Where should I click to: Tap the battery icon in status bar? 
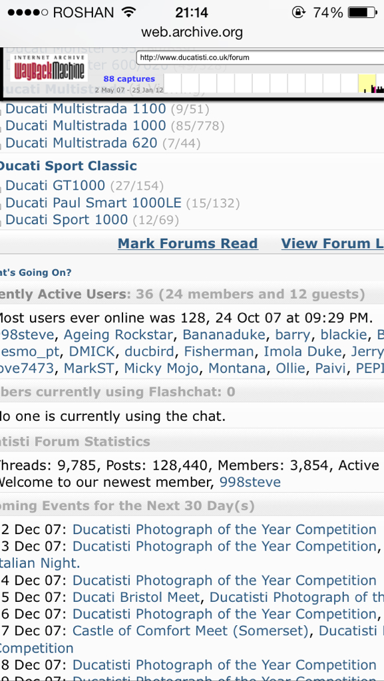tap(362, 13)
